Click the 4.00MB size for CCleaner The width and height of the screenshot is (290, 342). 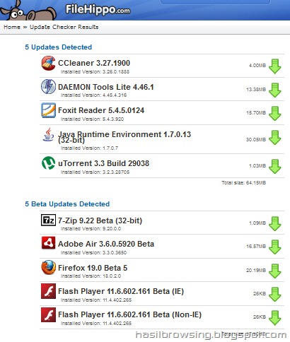[x=257, y=65]
